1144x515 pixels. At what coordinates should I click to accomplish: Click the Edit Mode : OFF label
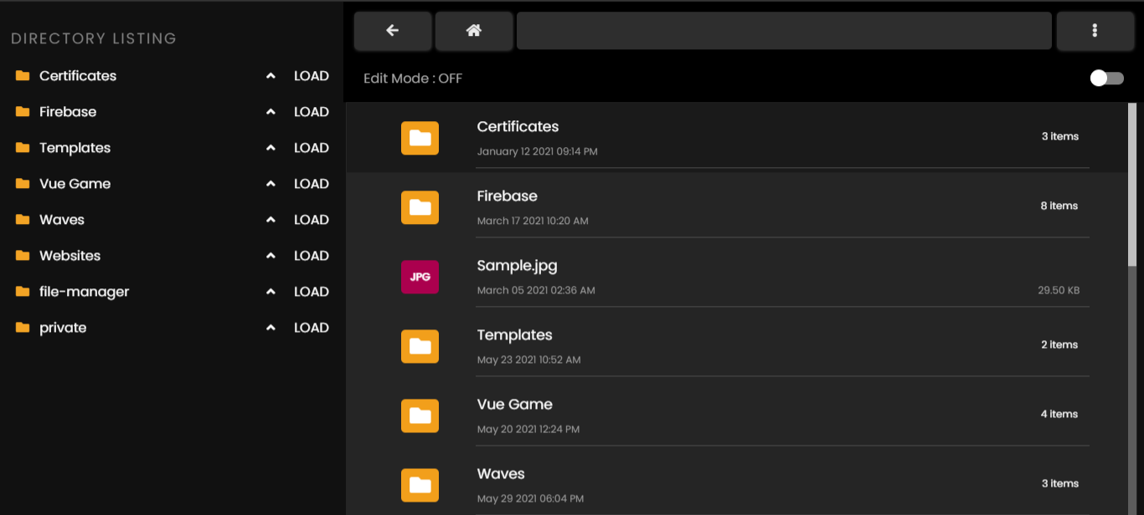412,78
